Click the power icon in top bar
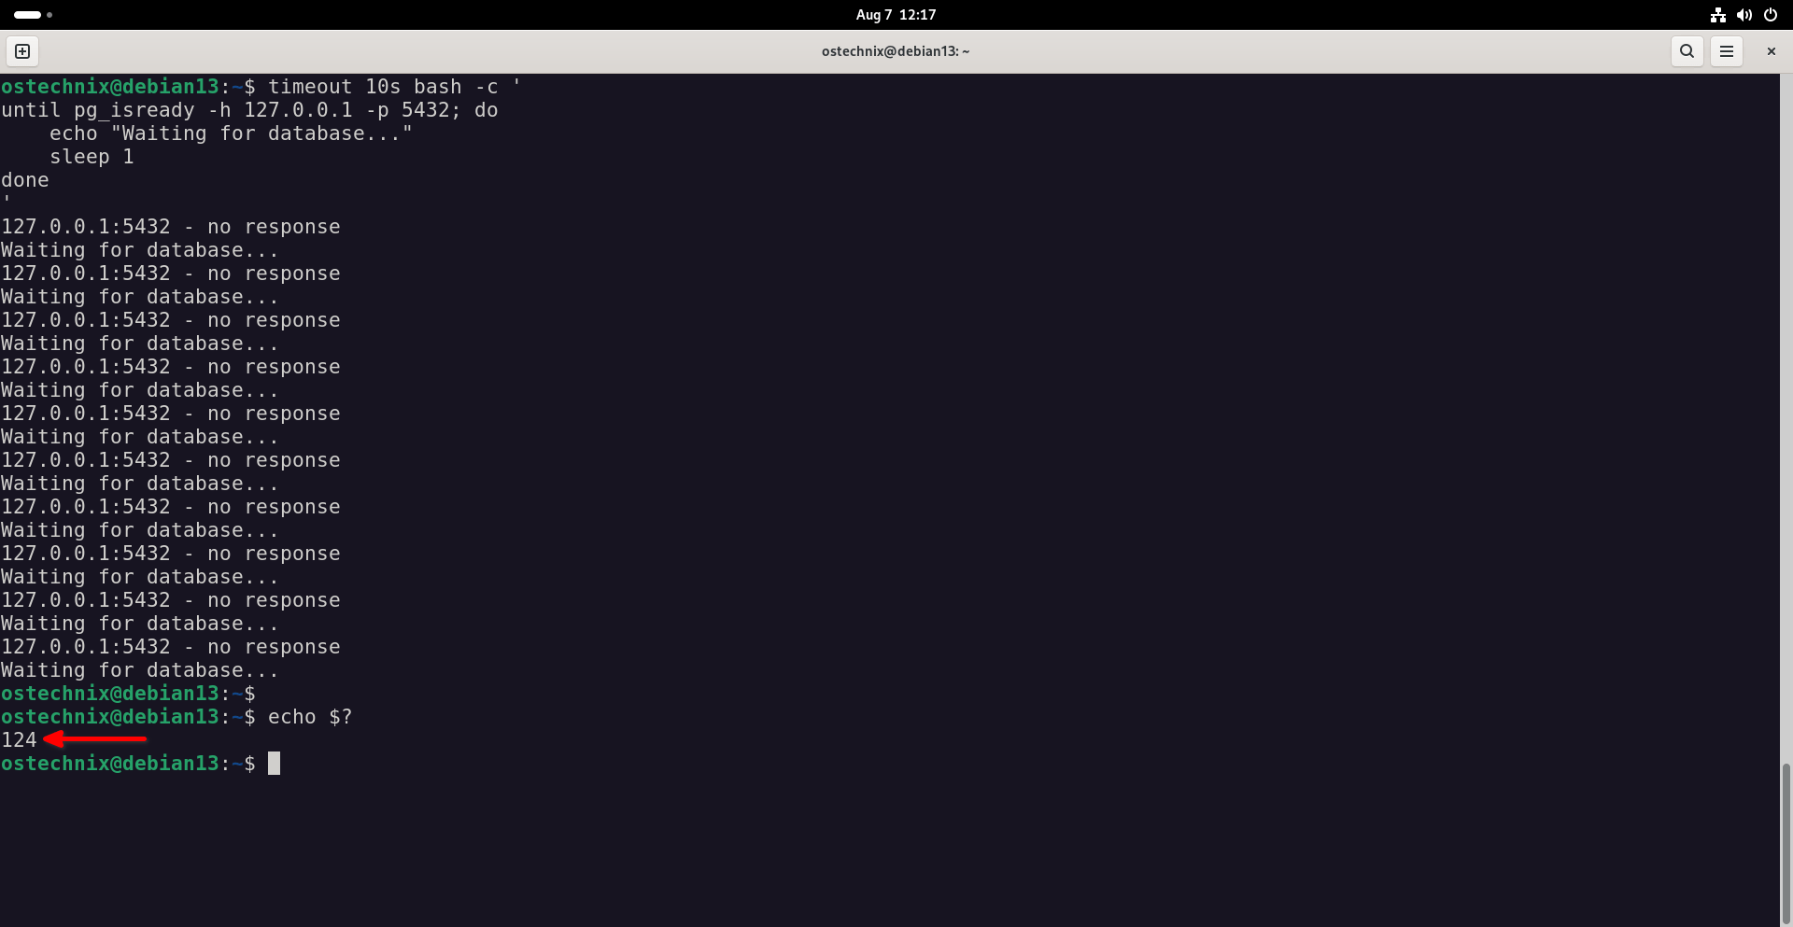The image size is (1793, 927). click(x=1770, y=15)
